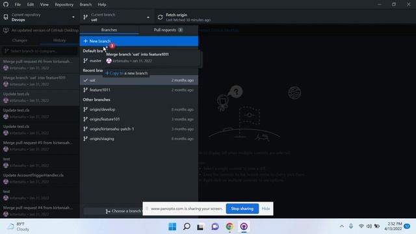416x234 pixels.
Task: Open the Repository menu
Action: (x=64, y=5)
